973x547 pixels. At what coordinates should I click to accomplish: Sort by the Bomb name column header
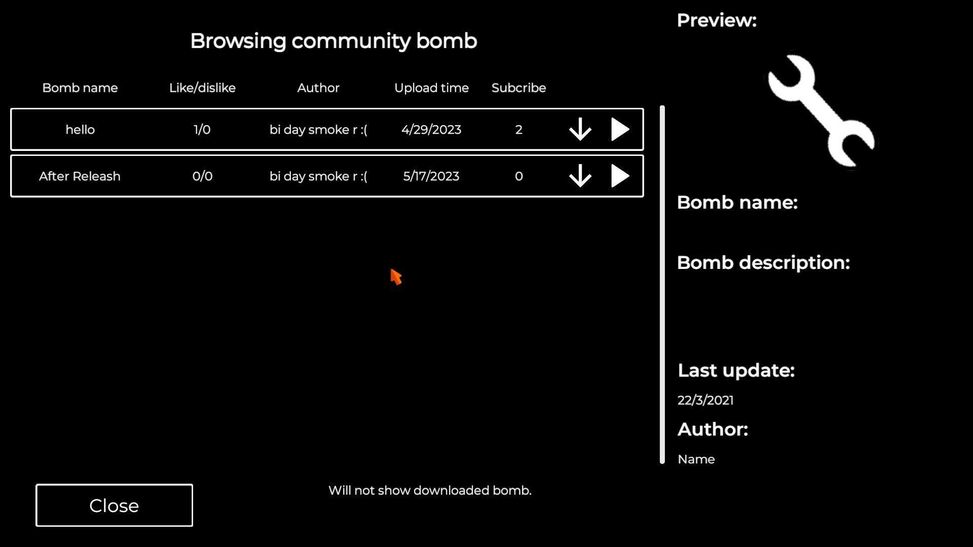point(80,88)
